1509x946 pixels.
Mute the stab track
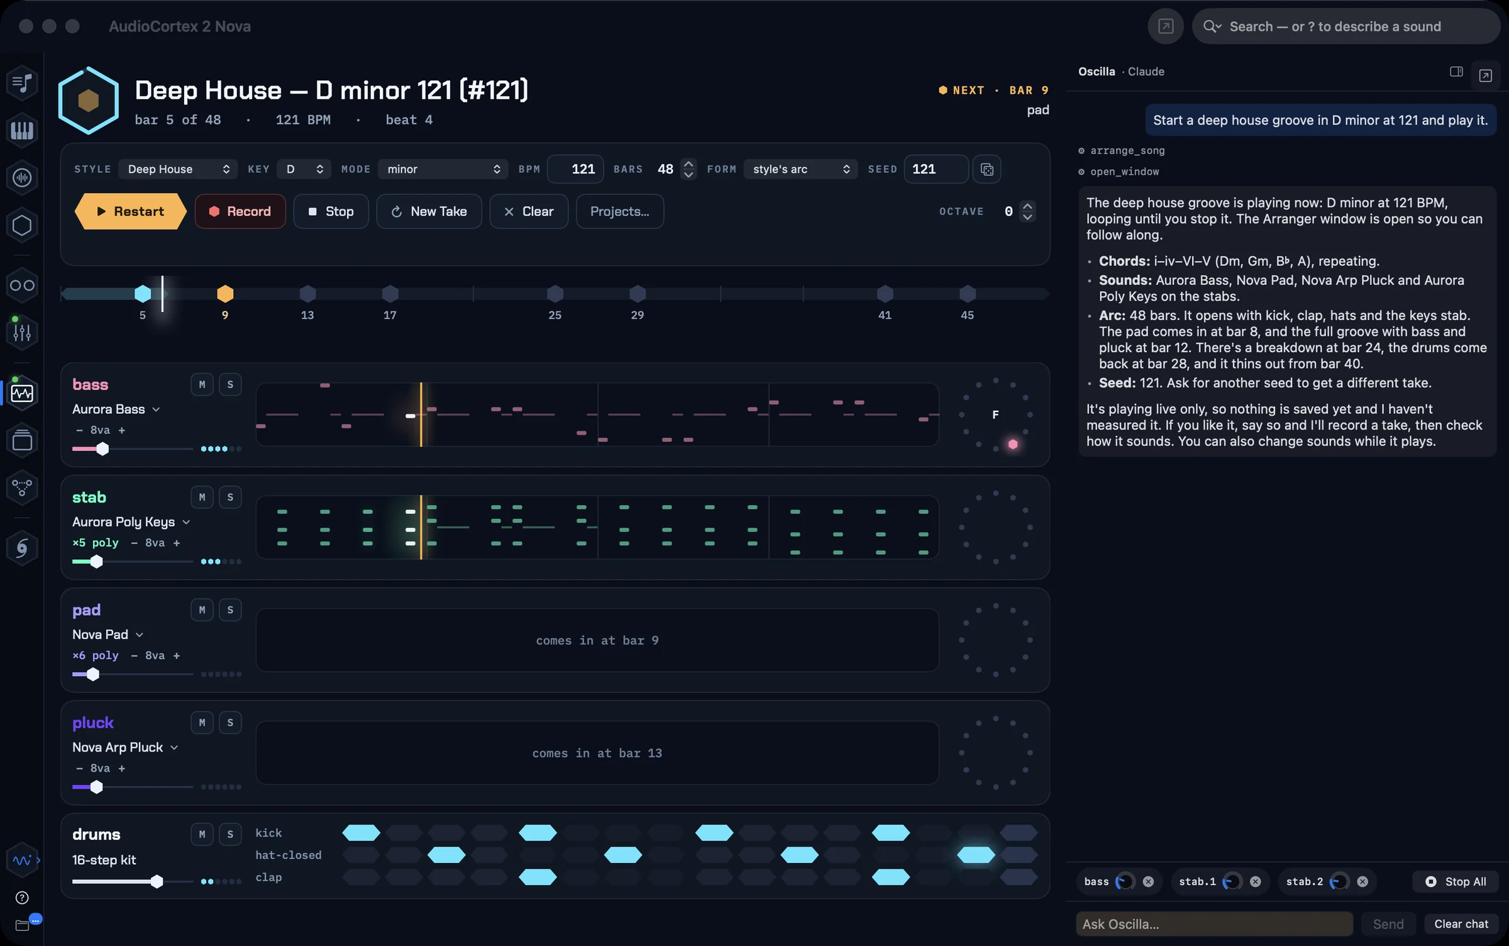202,497
